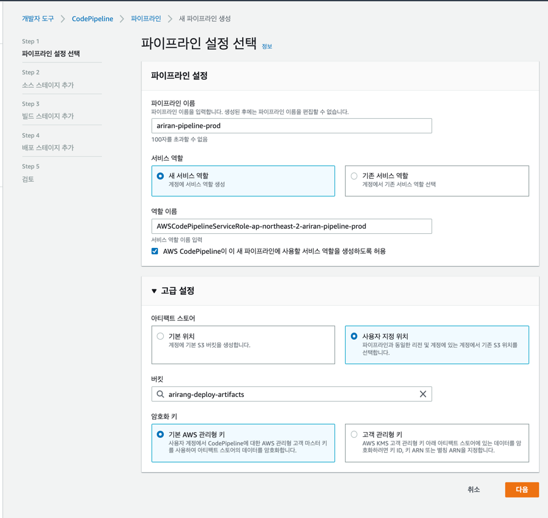Collapse the 고급 설정 section triangle

(154, 291)
